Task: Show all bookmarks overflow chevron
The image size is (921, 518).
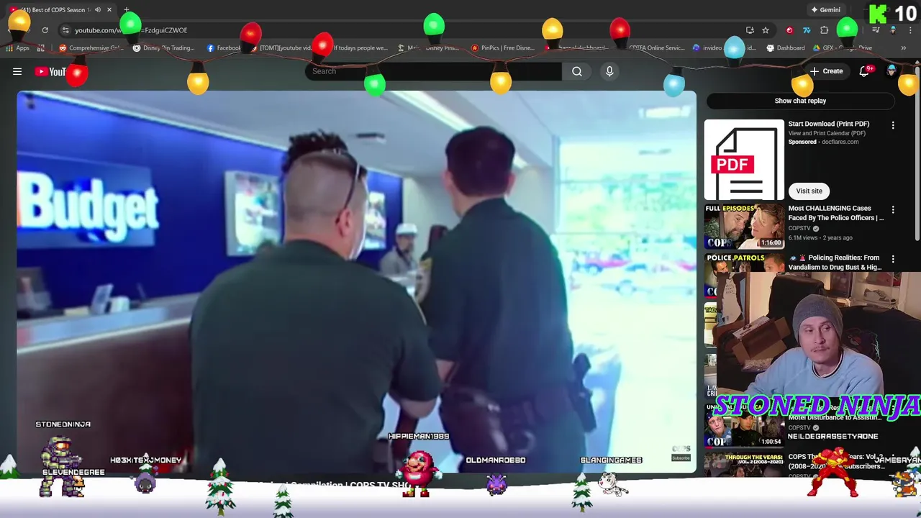Action: point(903,48)
